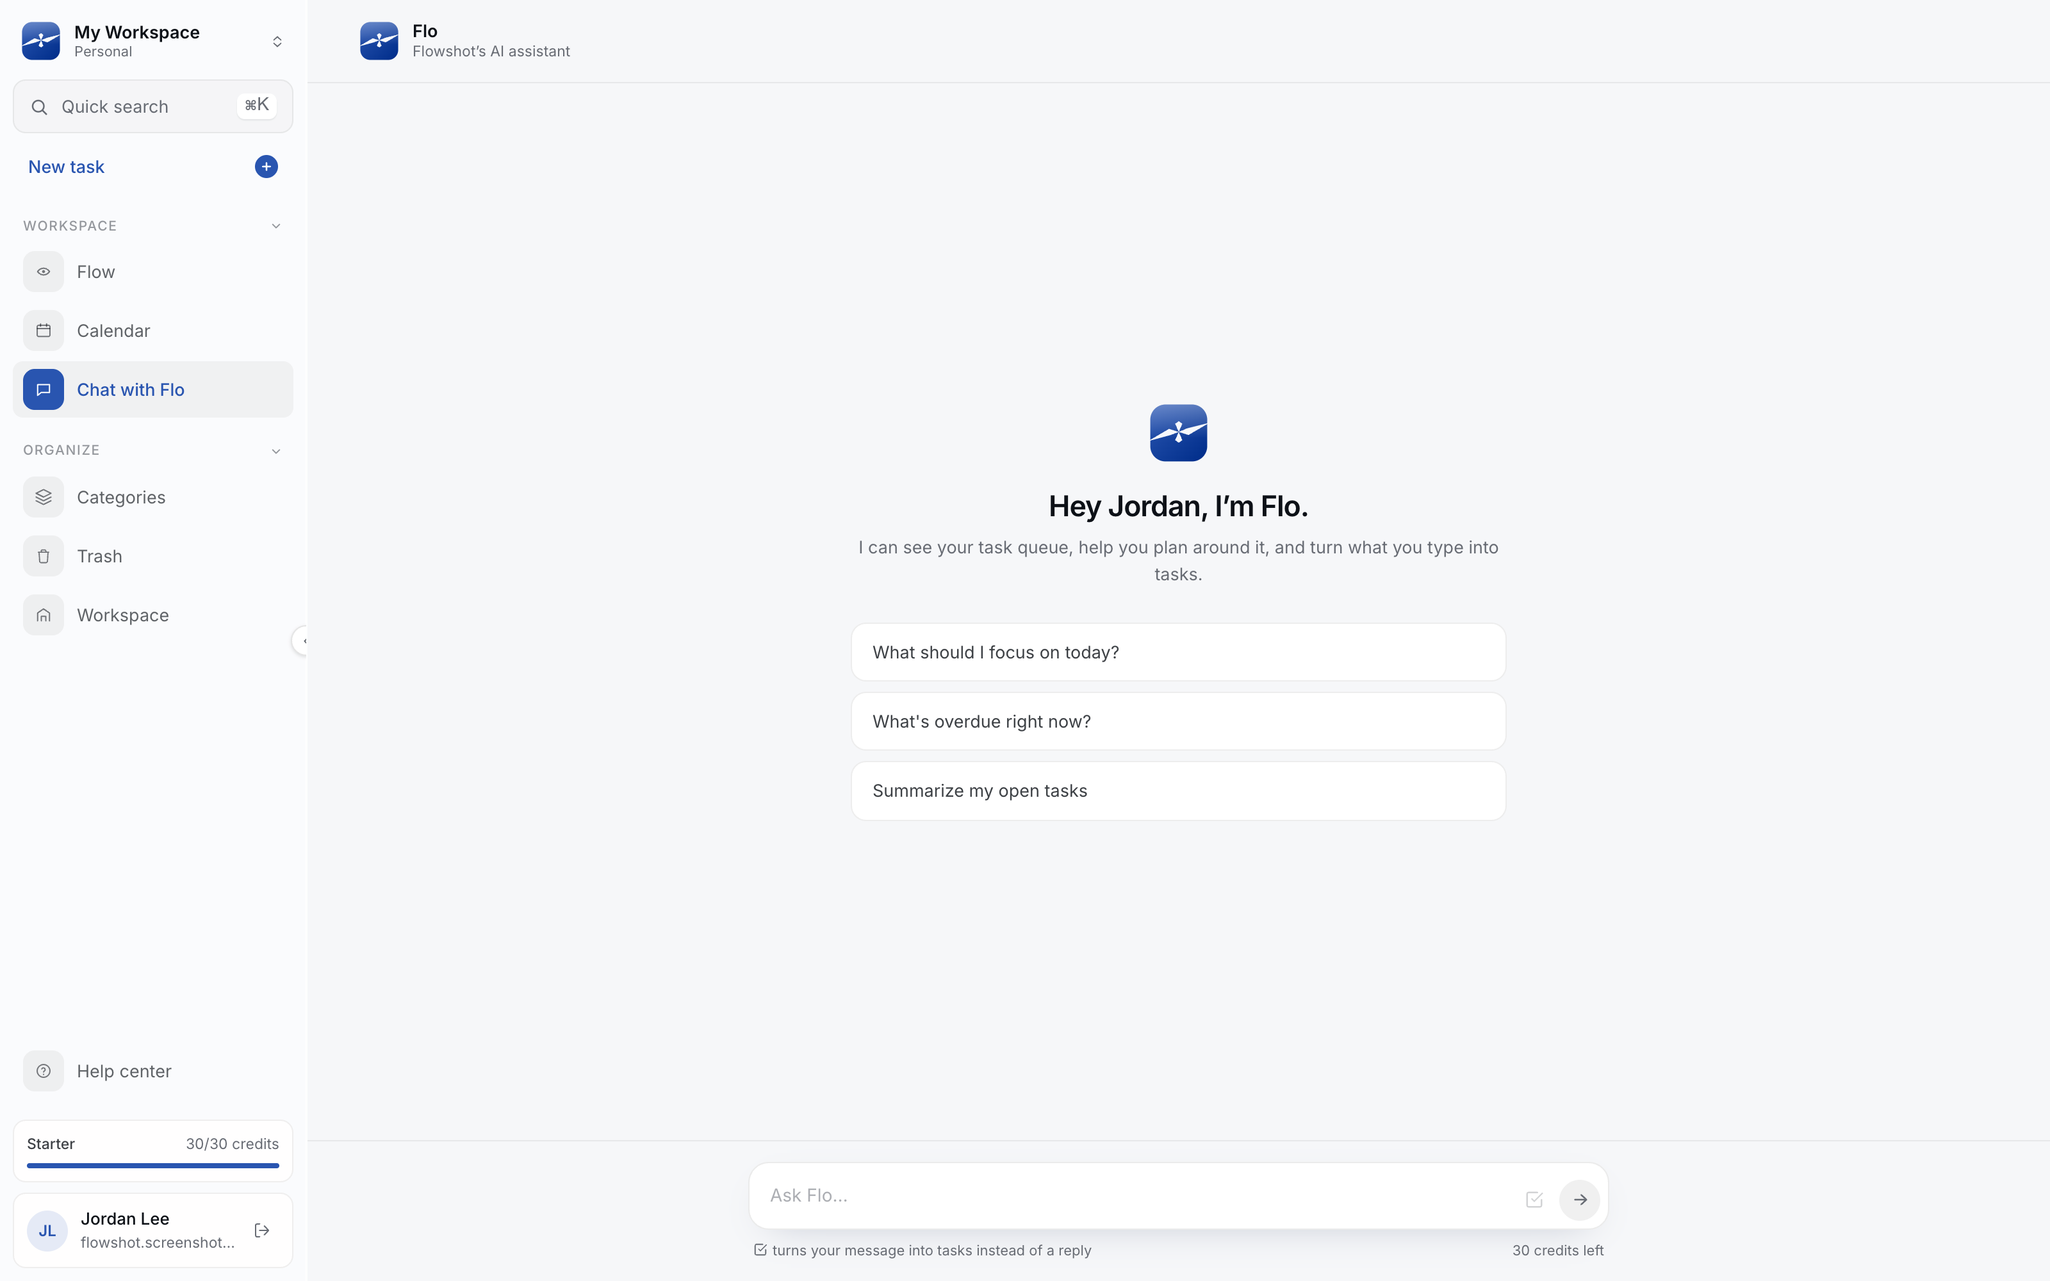2050x1281 pixels.
Task: Click the New task link
Action: (66, 167)
